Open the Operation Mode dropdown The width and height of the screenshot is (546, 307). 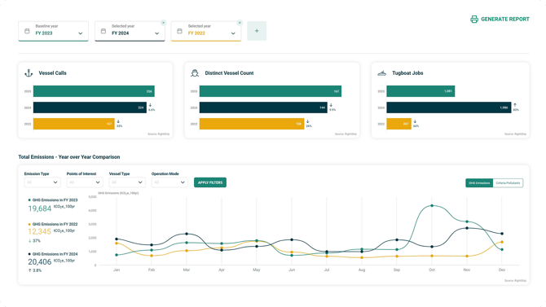(170, 182)
